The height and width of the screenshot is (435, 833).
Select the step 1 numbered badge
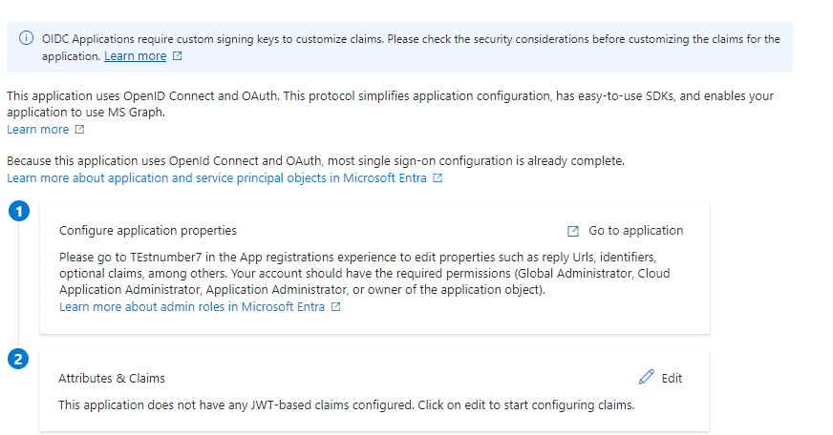19,211
